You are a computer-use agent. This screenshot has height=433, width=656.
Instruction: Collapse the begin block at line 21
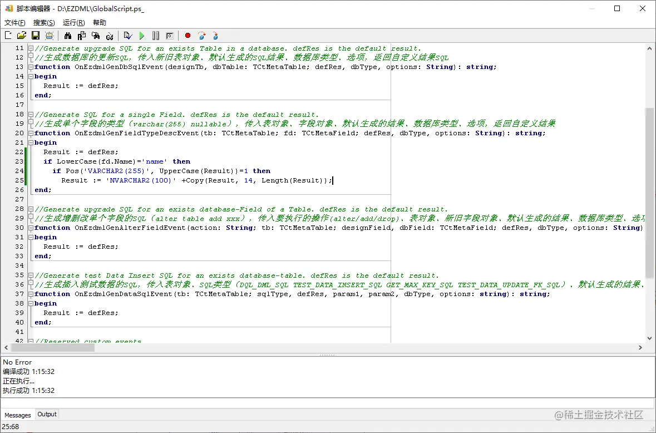coord(31,142)
